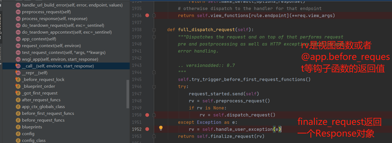Collapse the fold marker on line 1936

coord(154,16)
